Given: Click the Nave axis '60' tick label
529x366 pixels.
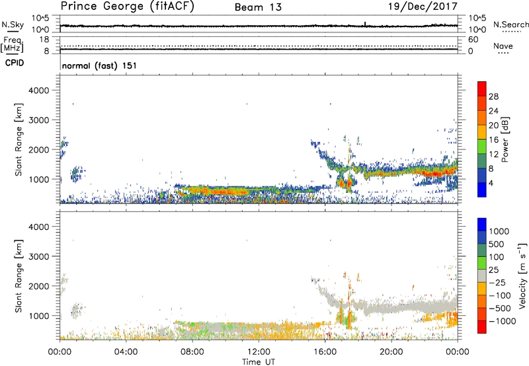Looking at the screenshot, I should tap(473, 39).
